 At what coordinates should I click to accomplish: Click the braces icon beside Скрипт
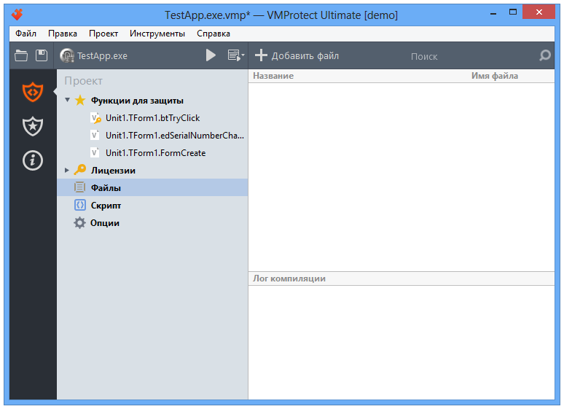coord(80,205)
